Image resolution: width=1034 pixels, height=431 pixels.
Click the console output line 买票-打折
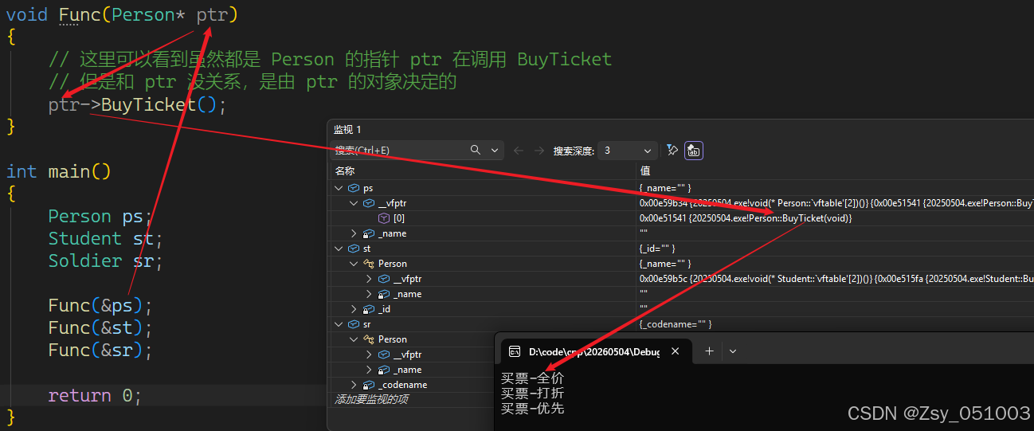pyautogui.click(x=532, y=394)
